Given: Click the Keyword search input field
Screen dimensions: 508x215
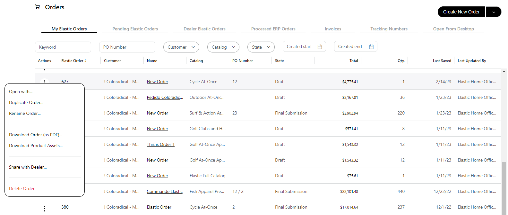Looking at the screenshot, I should click(63, 47).
